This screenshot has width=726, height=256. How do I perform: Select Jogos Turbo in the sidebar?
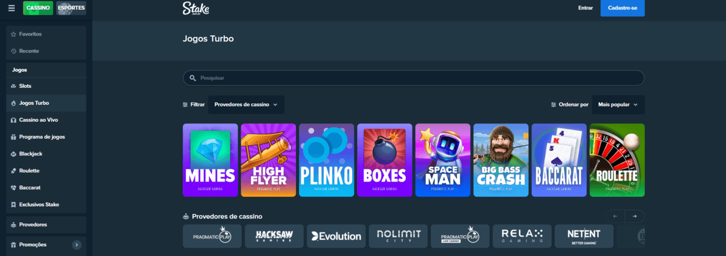(x=47, y=103)
